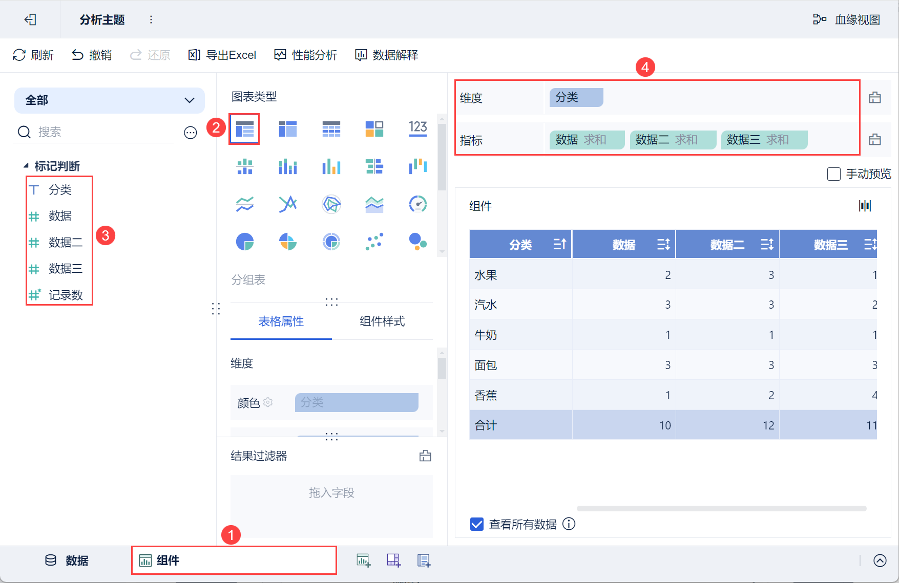Select the four-colored-blocks chart type icon

point(374,129)
